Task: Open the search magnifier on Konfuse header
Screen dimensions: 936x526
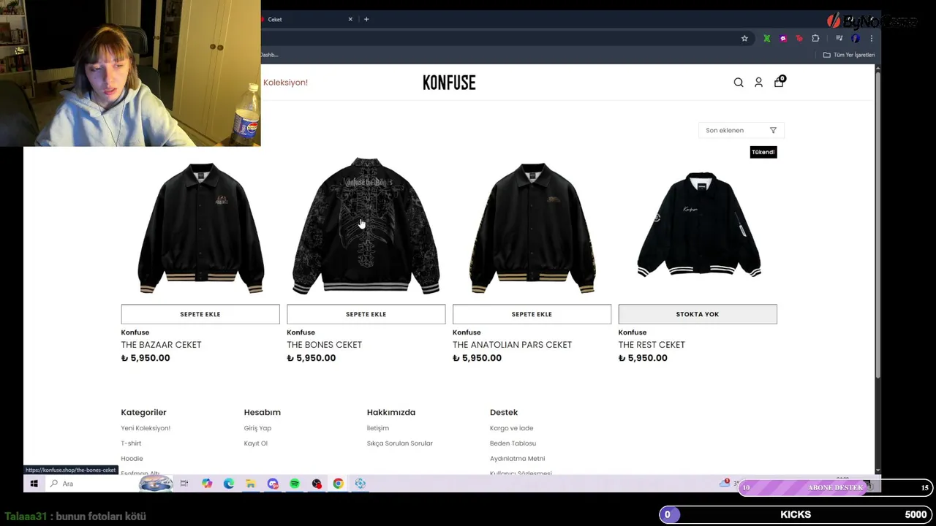Action: (739, 83)
